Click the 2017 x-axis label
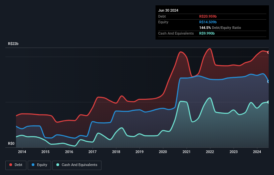Image resolution: width=274 pixels, height=175 pixels. point(92,152)
